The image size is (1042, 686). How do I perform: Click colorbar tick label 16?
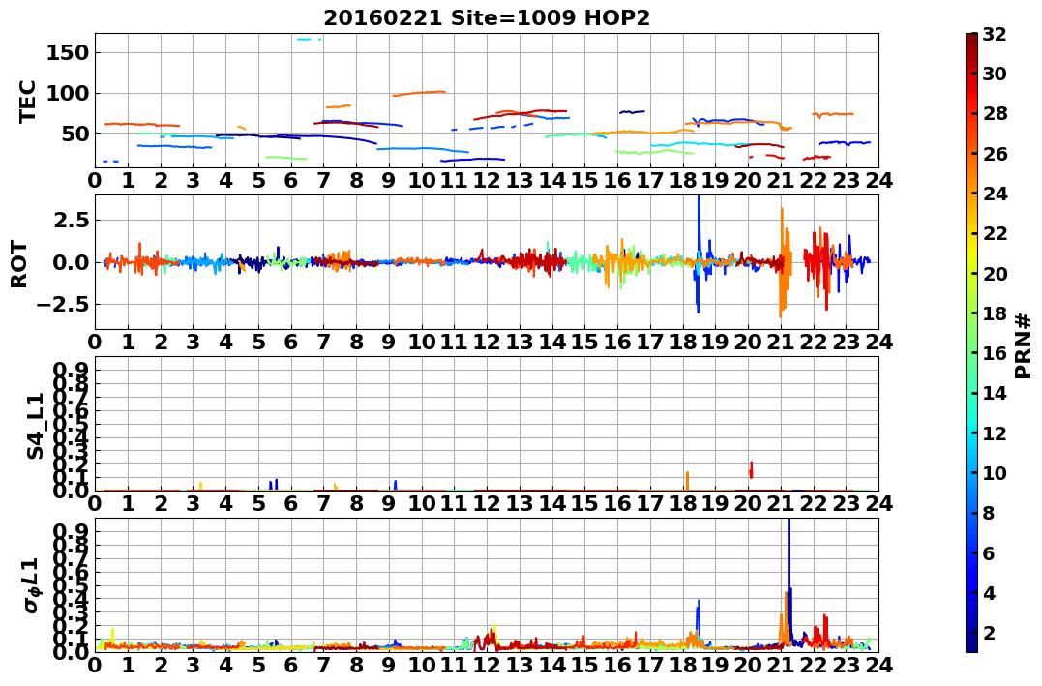(x=995, y=353)
